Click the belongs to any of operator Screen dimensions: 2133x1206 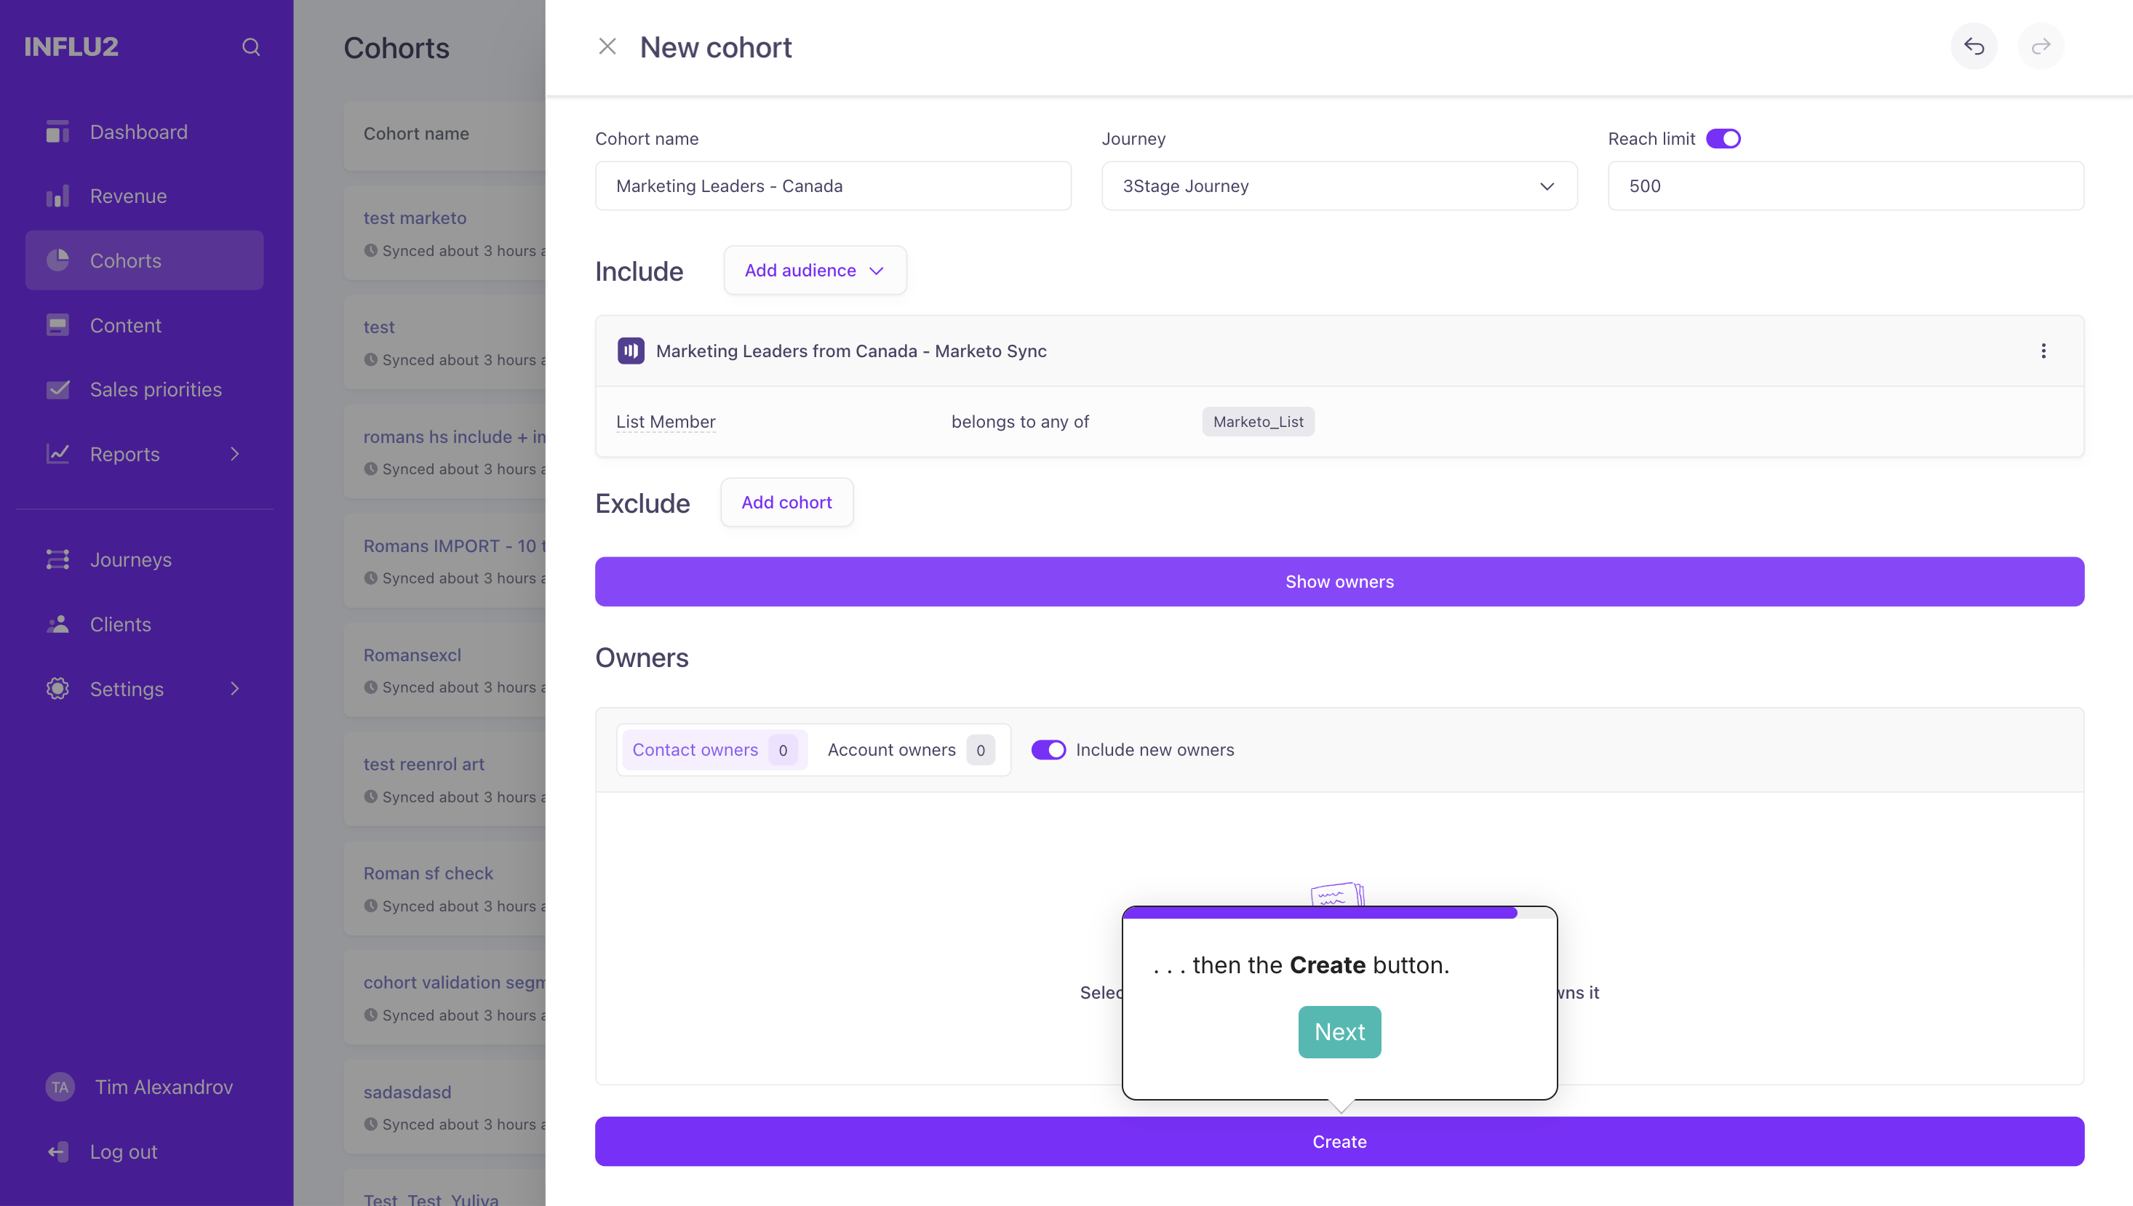point(1020,422)
